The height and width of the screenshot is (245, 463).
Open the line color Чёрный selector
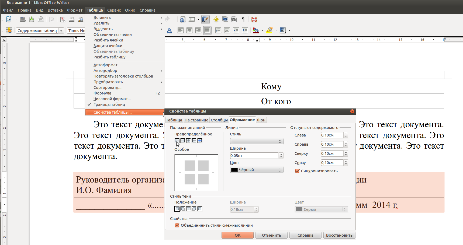pos(257,170)
